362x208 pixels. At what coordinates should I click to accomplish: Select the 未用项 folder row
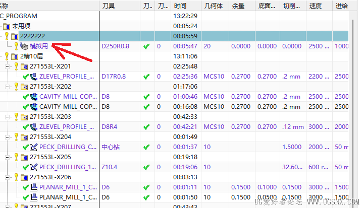[x=174, y=26]
